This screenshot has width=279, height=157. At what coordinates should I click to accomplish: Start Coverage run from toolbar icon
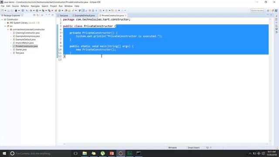(43, 10)
